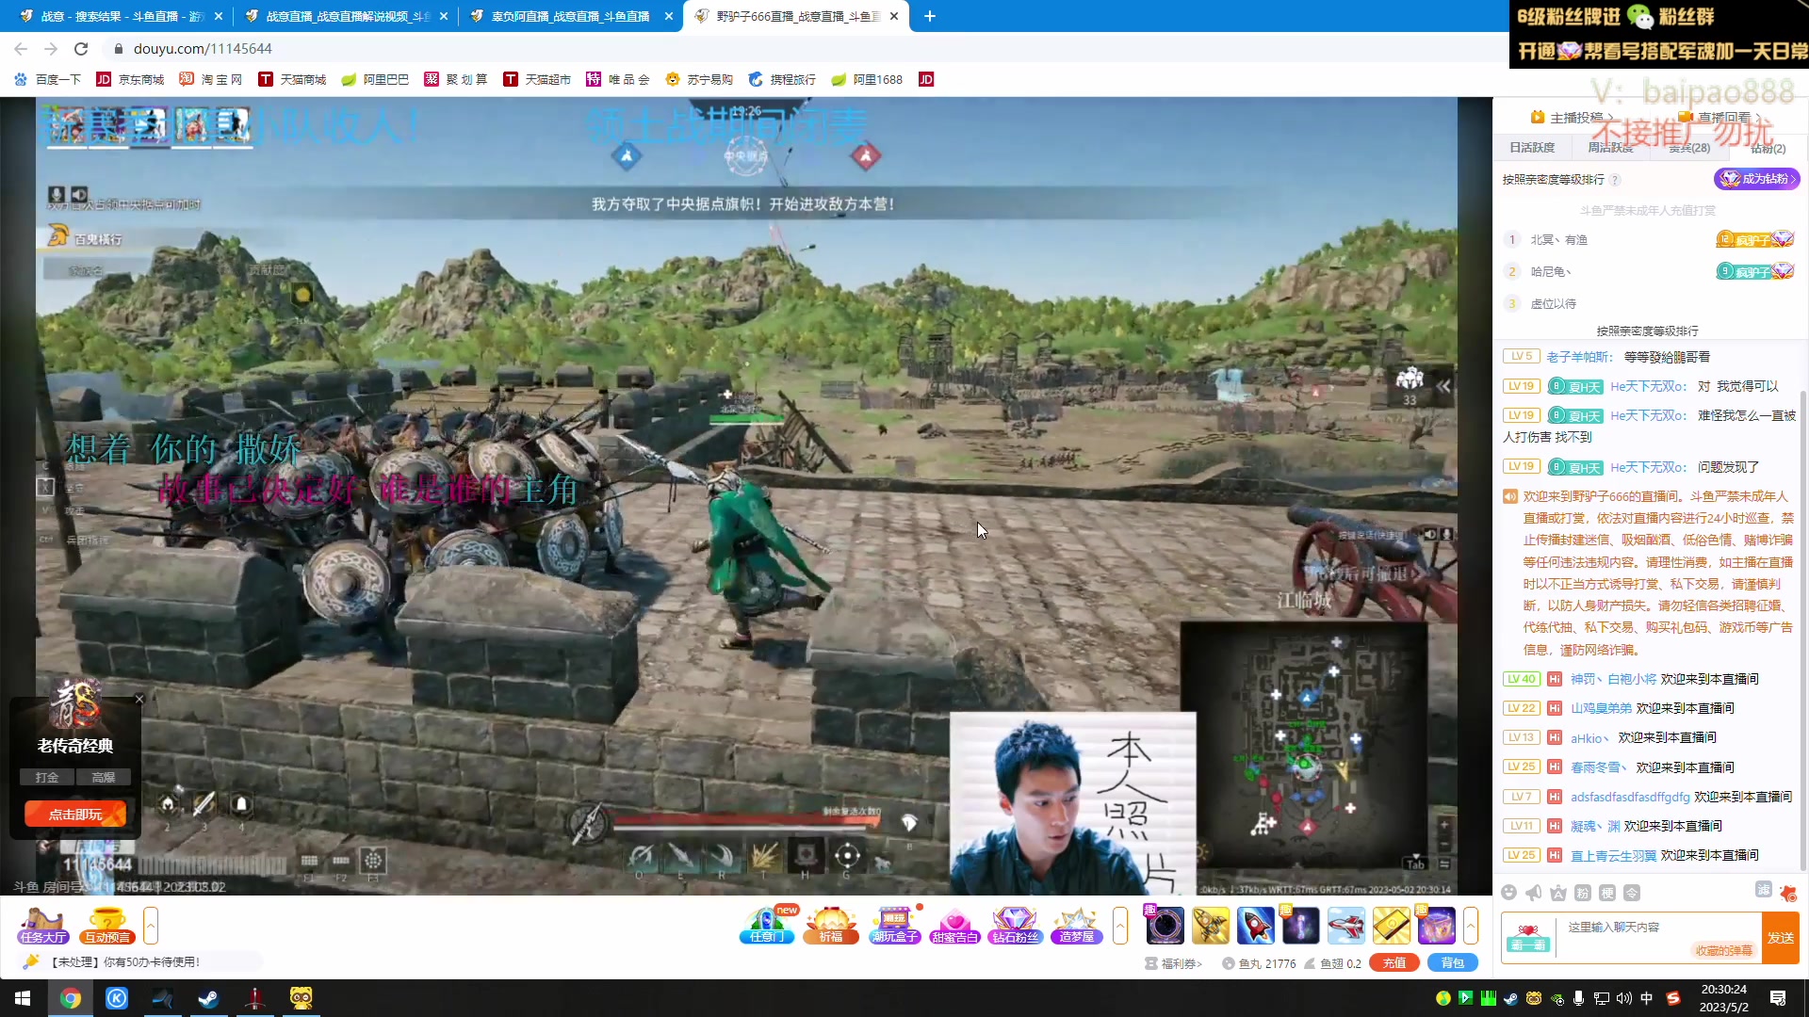Reload the page with the refresh icon
The image size is (1809, 1017).
click(x=81, y=49)
